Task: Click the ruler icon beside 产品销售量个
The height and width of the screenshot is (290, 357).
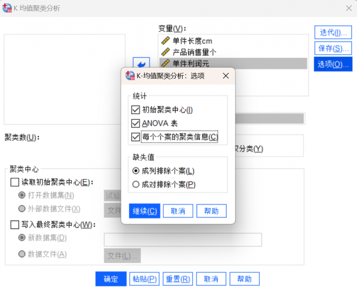Action: (x=165, y=52)
